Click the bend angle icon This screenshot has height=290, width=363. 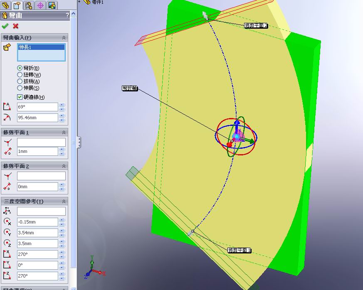click(7, 106)
